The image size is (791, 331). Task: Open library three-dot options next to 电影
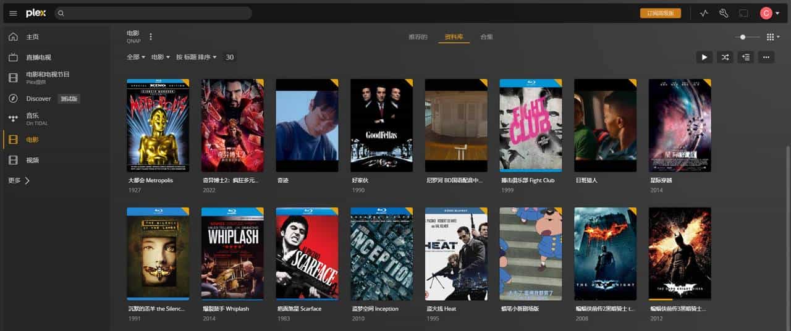click(x=151, y=36)
